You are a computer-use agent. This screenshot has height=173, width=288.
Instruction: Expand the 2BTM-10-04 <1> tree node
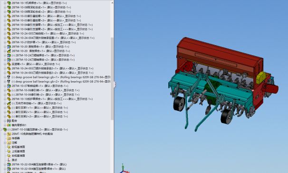[x=5, y=25]
